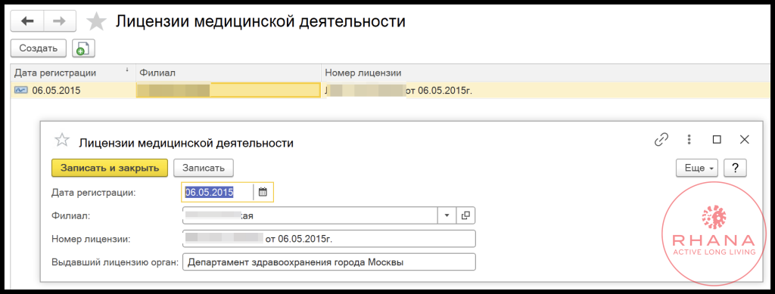Select the license number cell in row
Screen dimensions: 775x294
pos(546,90)
